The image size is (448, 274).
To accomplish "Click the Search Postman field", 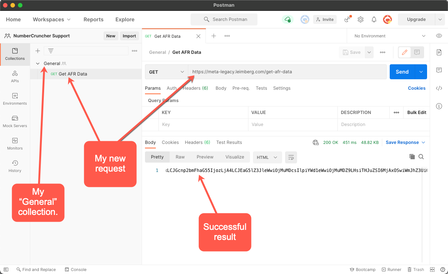I will pos(224,19).
